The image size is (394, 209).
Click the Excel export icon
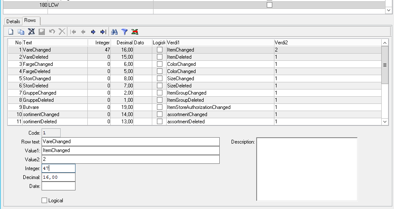(x=135, y=32)
